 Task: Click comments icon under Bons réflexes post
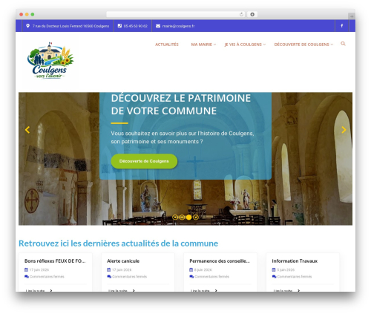(x=27, y=276)
